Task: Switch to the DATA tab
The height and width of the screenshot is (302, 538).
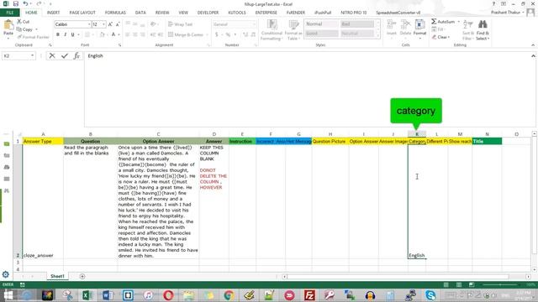Action: (140, 13)
